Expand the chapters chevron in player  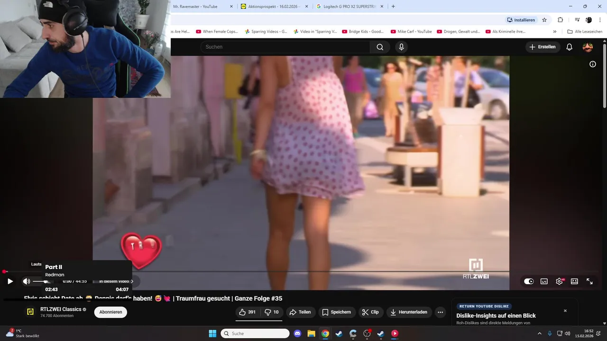[x=132, y=281]
